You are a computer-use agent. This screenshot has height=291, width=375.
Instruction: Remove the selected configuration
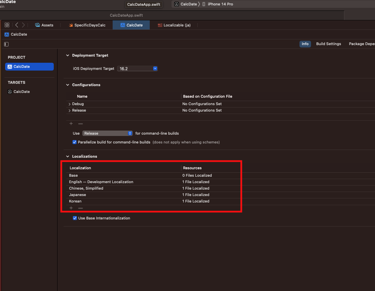coord(81,123)
